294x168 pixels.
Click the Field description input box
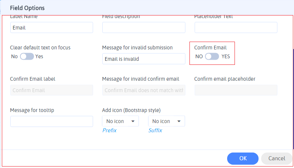144,28
